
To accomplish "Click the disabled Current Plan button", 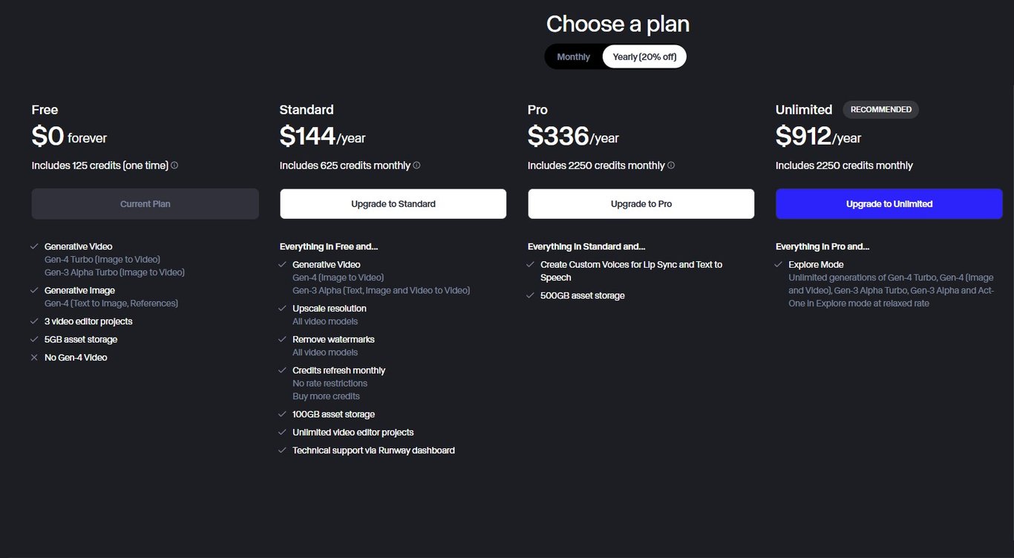I will tap(145, 204).
